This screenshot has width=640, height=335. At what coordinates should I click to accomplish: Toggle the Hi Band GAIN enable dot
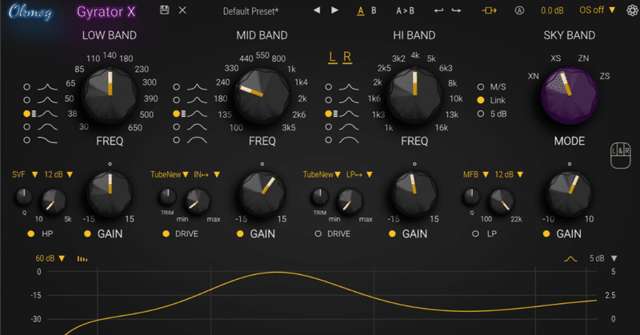392,233
